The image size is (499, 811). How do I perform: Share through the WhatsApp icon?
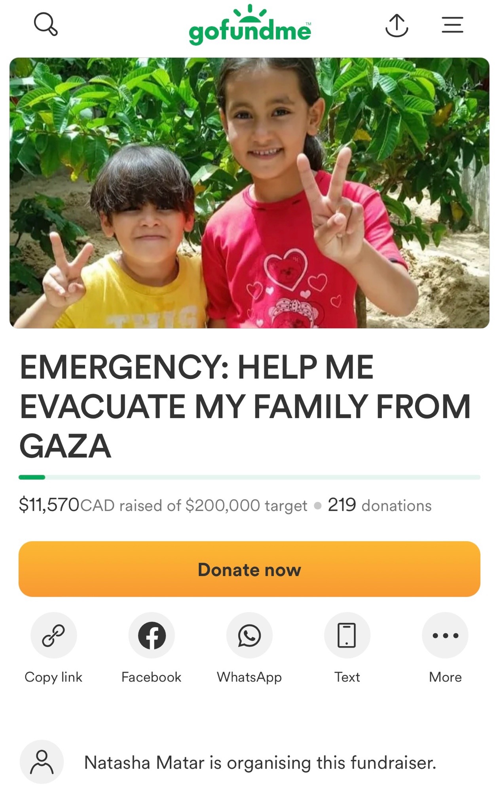pyautogui.click(x=249, y=635)
